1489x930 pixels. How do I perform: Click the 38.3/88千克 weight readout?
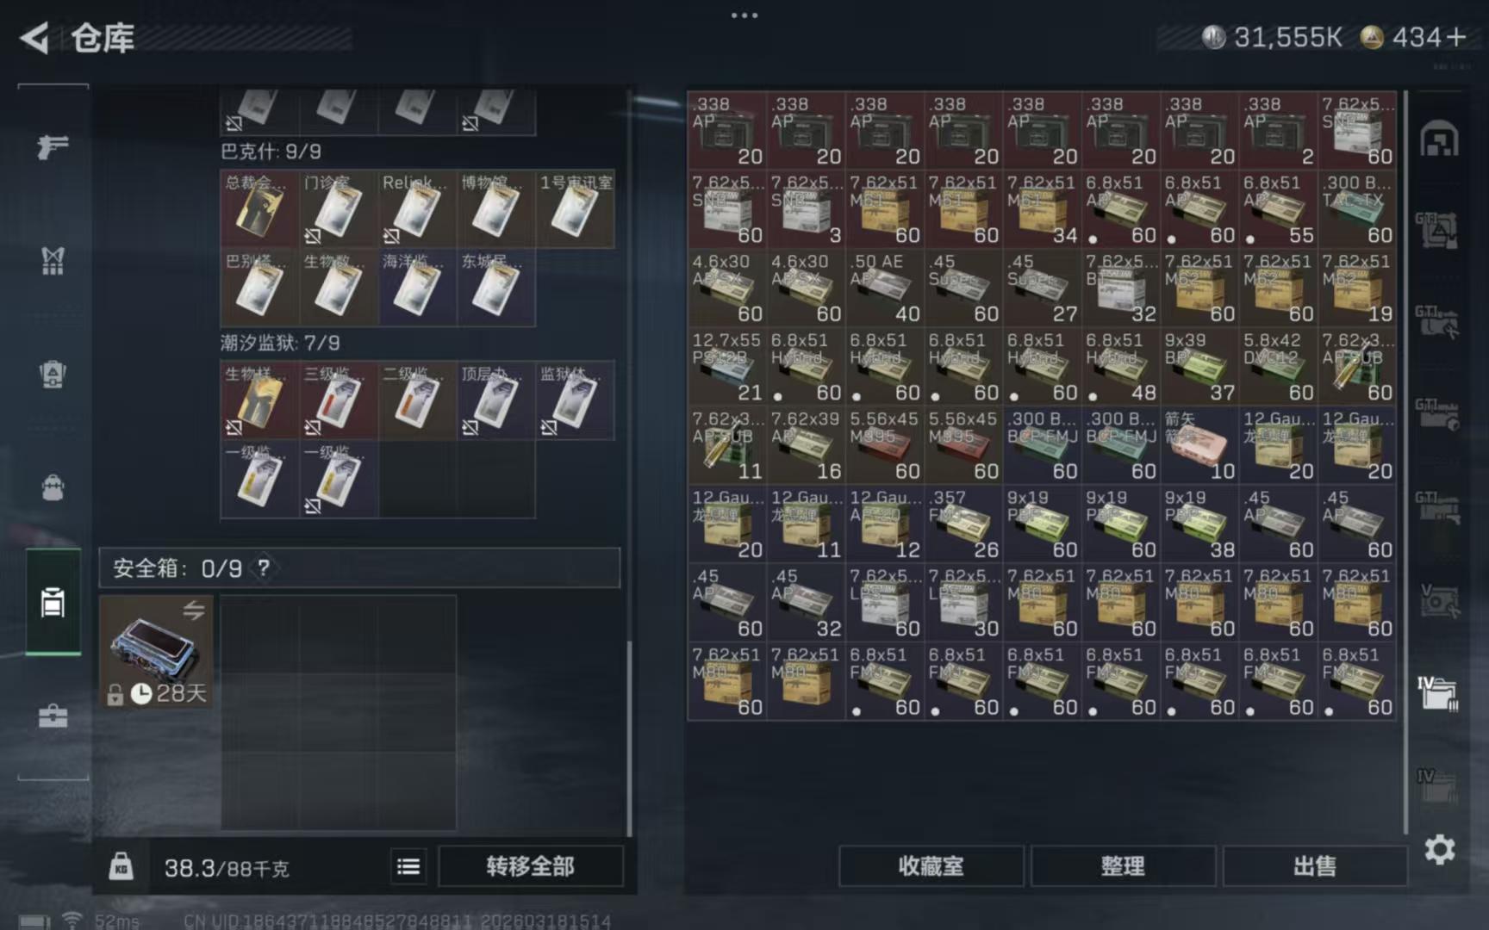[227, 867]
